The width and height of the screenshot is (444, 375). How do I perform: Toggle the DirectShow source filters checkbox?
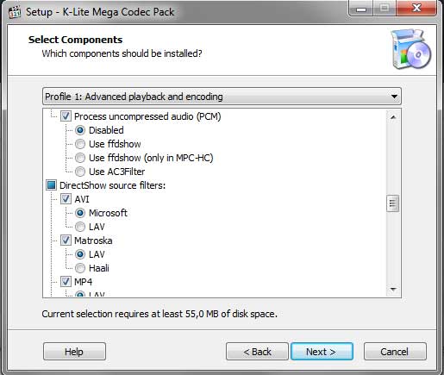click(x=51, y=185)
